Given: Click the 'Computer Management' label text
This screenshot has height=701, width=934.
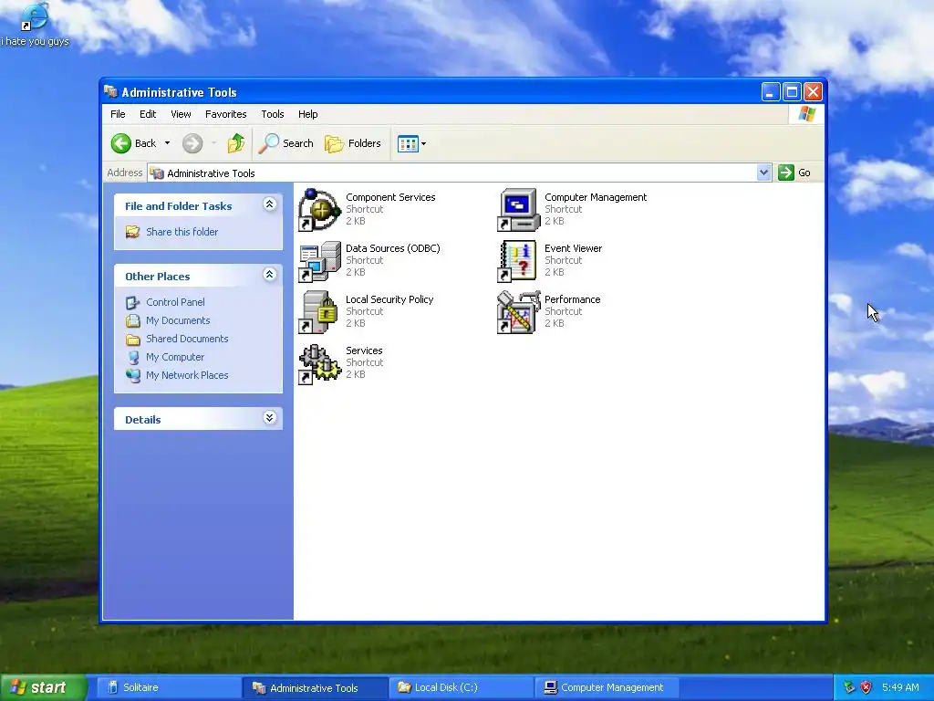Looking at the screenshot, I should tap(596, 197).
